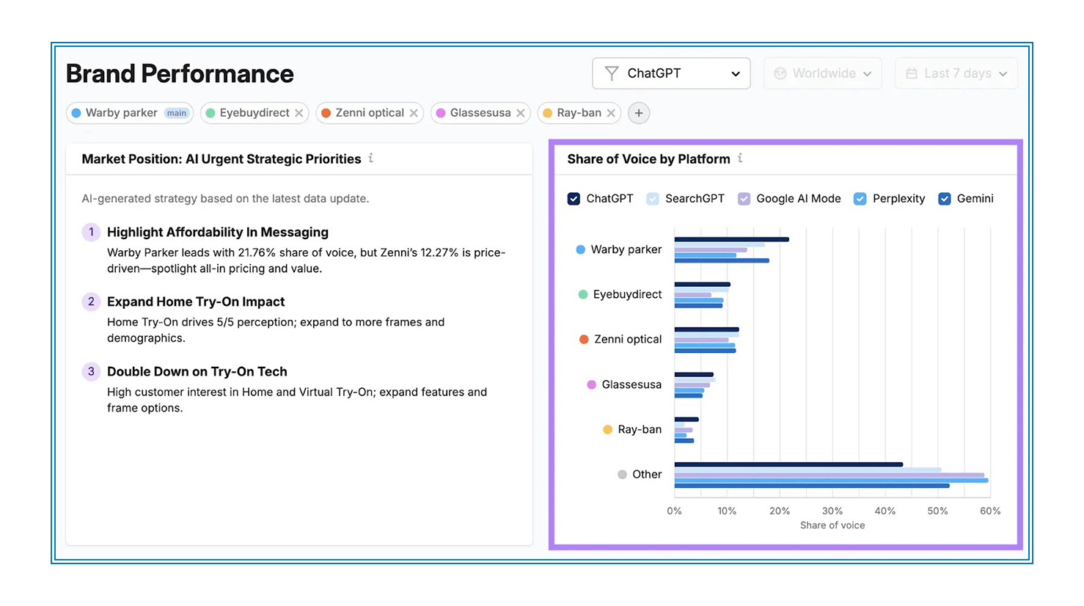Add a new competitor with plus button
Screen dimensions: 1084x606
tap(639, 113)
